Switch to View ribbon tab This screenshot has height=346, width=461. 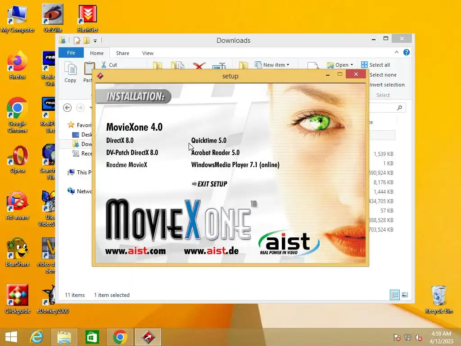point(148,53)
